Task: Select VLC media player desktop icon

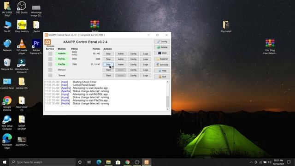Action: click(22, 47)
